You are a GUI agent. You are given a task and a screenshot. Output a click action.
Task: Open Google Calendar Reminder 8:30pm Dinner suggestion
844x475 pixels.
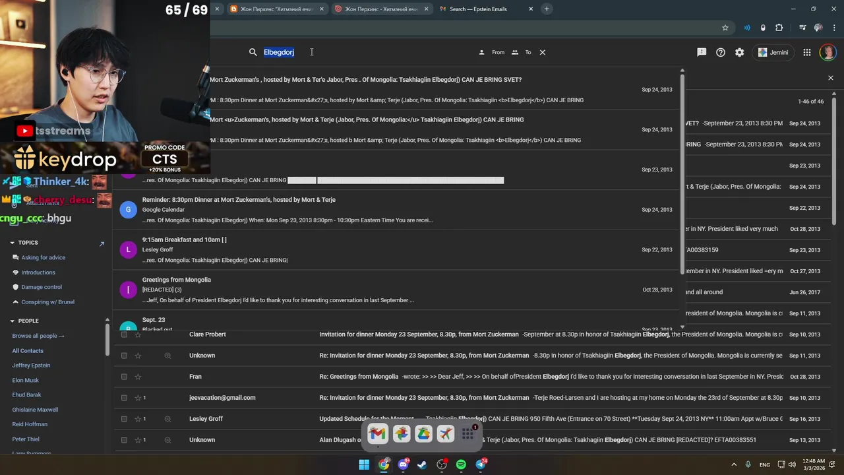[x=396, y=209]
